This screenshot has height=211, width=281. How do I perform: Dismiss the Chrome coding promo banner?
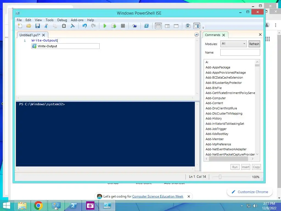(x=189, y=196)
